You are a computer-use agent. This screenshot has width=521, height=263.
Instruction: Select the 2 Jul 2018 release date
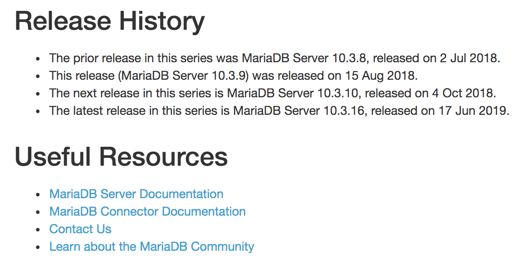pyautogui.click(x=469, y=58)
